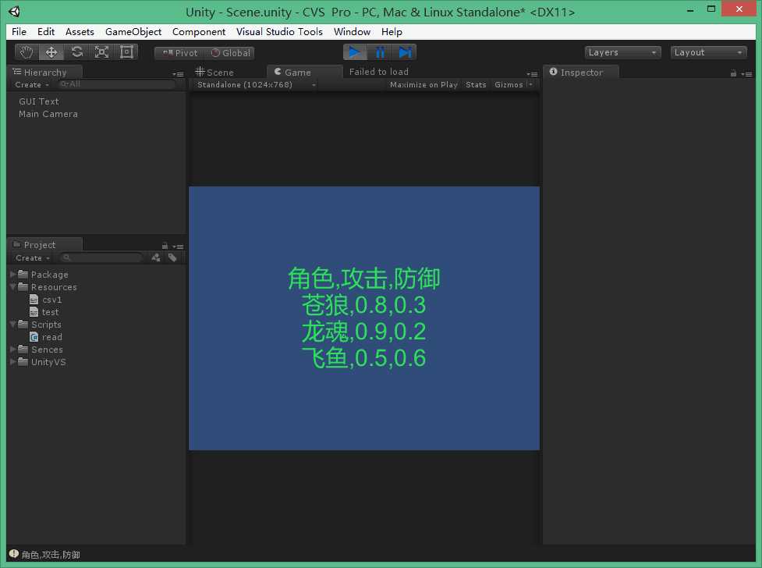This screenshot has height=568, width=762.
Task: Click the Pause button
Action: click(x=380, y=52)
